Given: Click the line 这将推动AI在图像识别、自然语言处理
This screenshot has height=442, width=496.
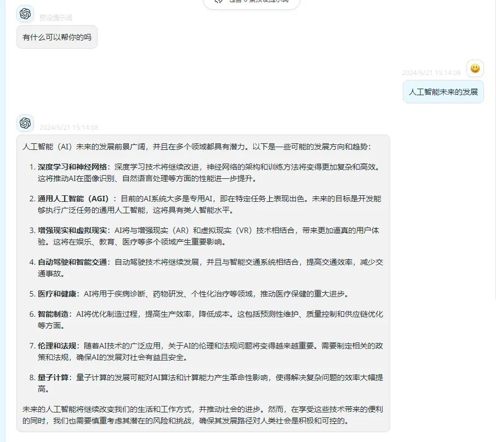Looking at the screenshot, I should (147, 178).
